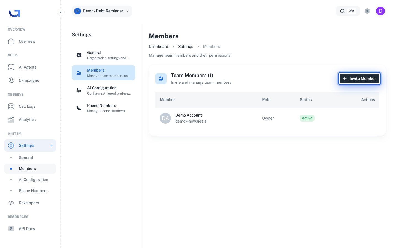Open the API Docs arrow icon

point(11,229)
